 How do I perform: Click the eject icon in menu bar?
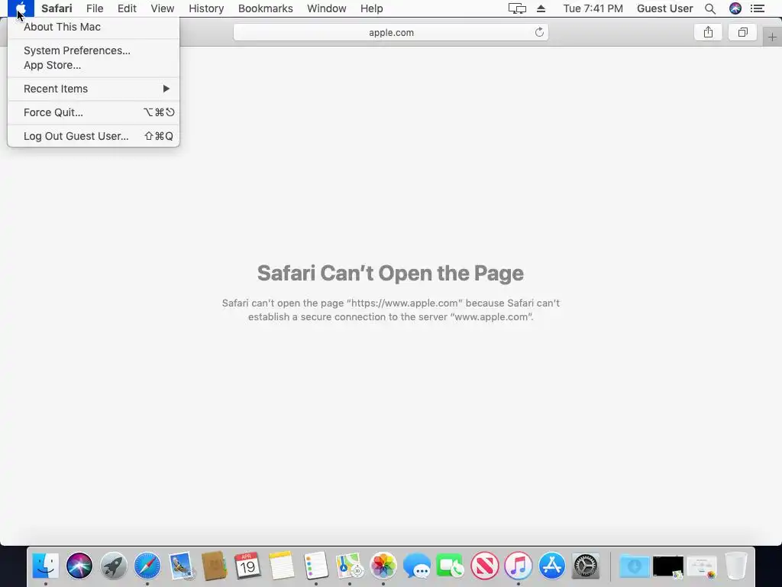541,8
